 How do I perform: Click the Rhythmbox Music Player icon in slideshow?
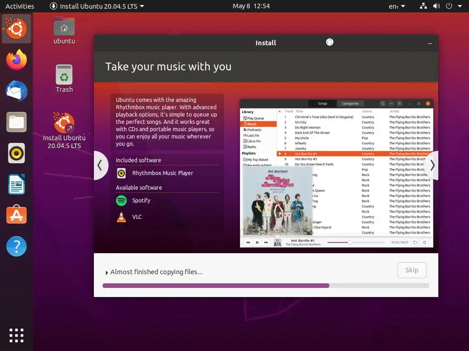coord(121,173)
